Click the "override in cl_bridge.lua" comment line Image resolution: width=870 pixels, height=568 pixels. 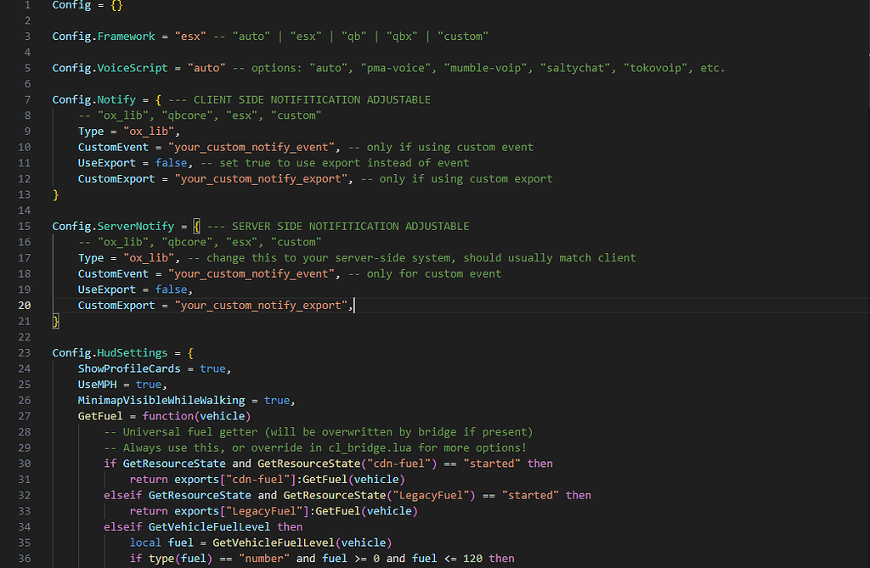[x=314, y=447]
